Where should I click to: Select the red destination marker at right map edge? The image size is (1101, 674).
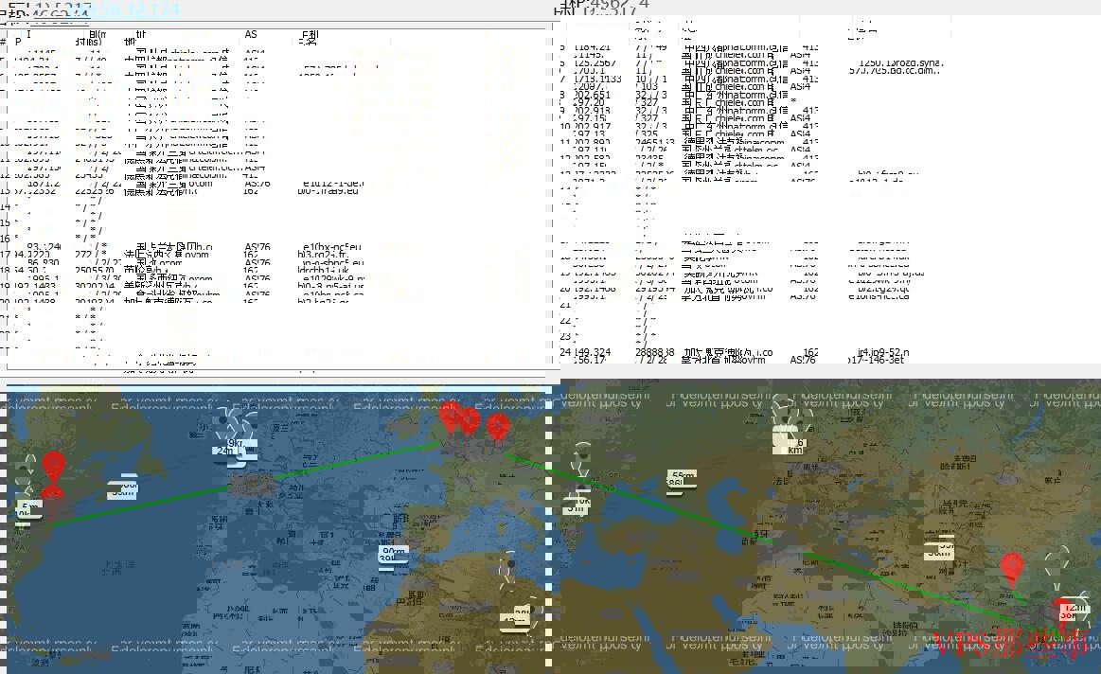[x=1062, y=611]
